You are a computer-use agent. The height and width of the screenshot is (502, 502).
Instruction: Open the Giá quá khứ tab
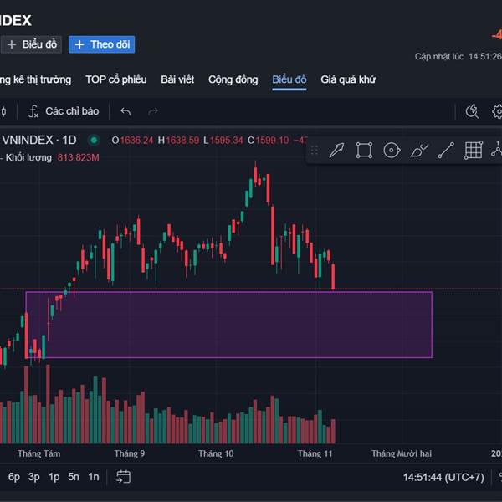click(x=348, y=79)
